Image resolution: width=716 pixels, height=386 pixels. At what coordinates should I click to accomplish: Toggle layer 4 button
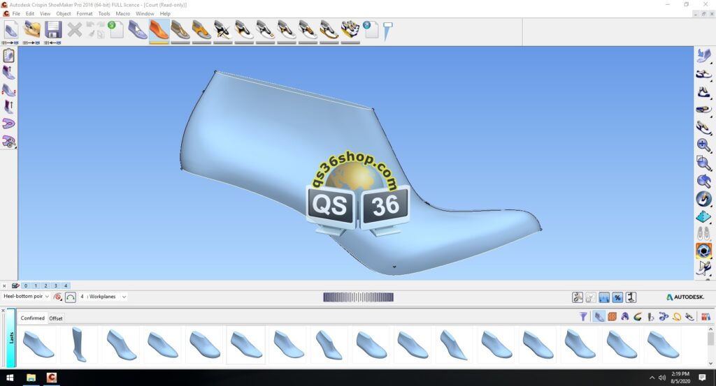(66, 285)
